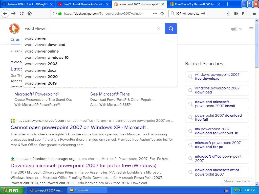259x194 pixels.
Task: Open page actions three-dot menu
Action: tap(155, 13)
